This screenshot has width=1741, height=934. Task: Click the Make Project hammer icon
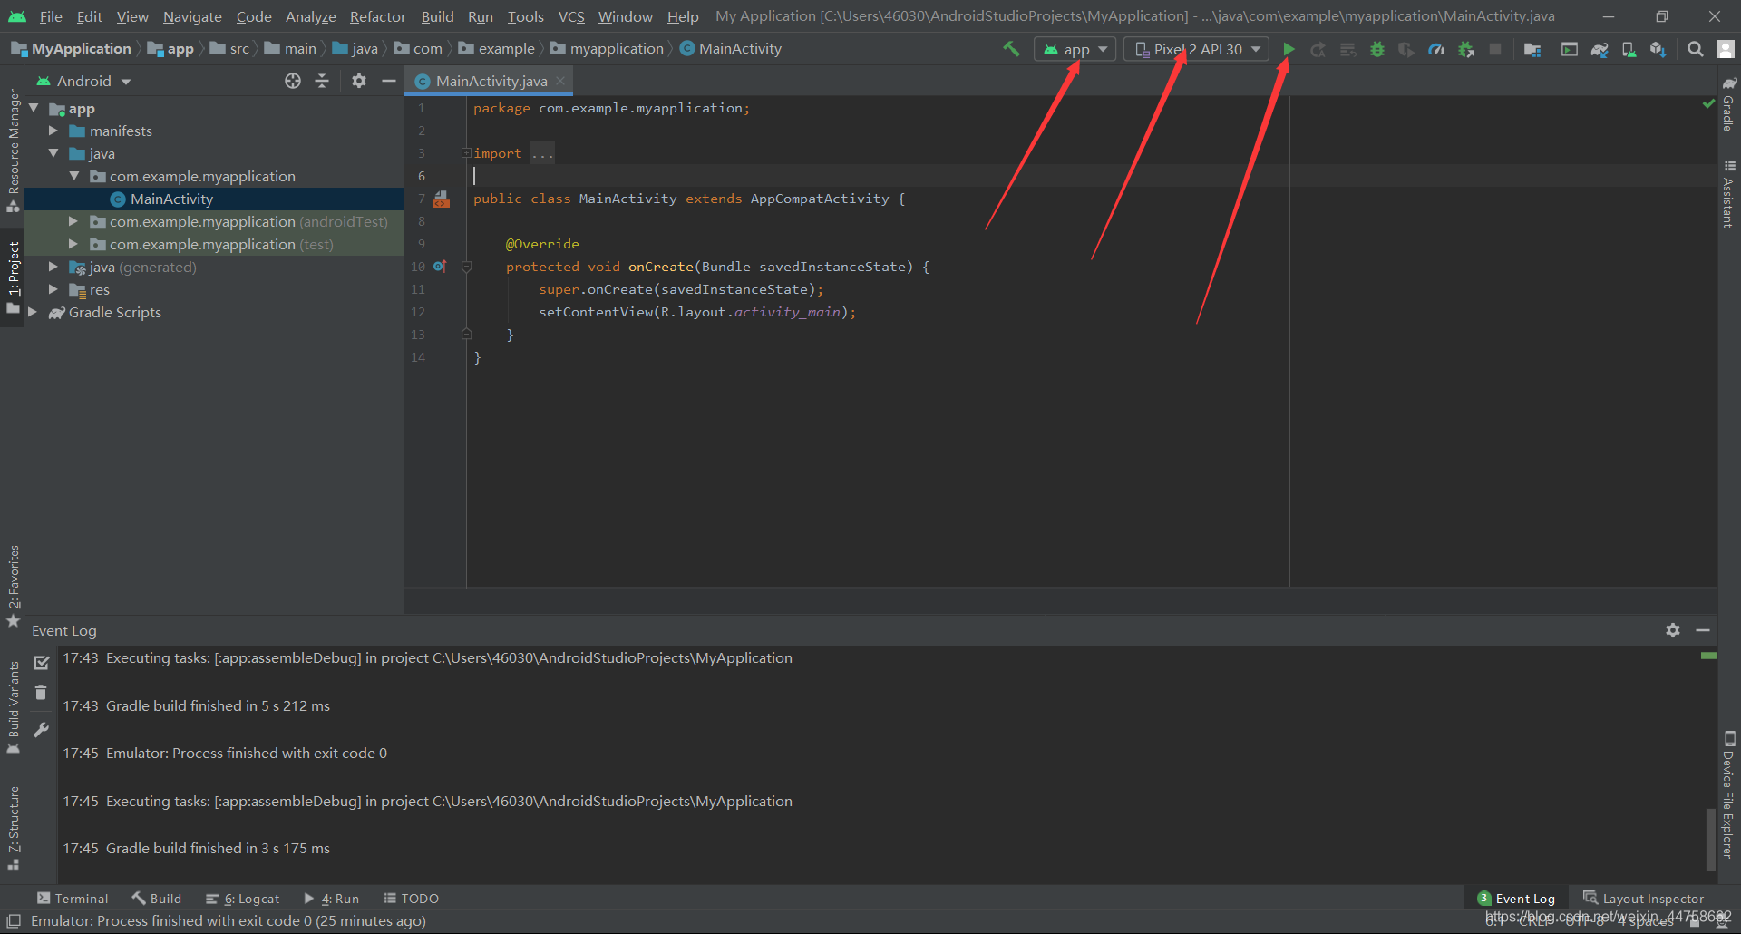1011,49
